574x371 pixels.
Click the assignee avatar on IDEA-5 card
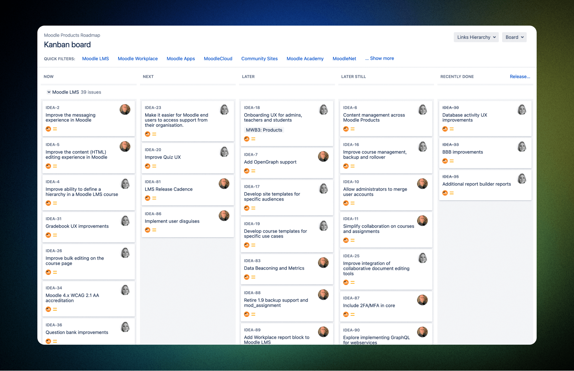click(125, 147)
